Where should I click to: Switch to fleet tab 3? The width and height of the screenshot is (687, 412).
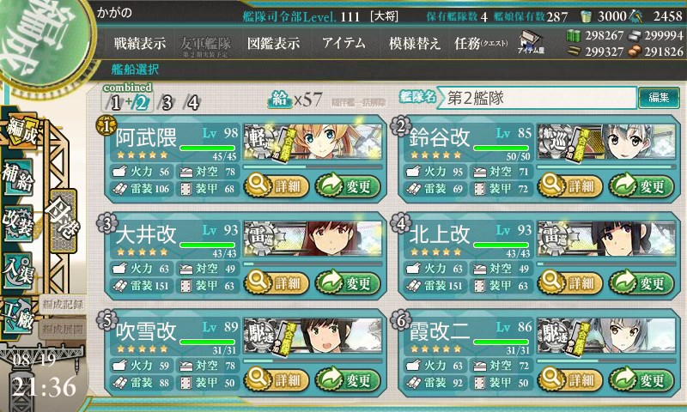click(167, 103)
